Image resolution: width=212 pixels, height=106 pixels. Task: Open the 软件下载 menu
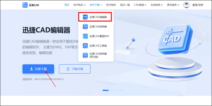(96, 5)
